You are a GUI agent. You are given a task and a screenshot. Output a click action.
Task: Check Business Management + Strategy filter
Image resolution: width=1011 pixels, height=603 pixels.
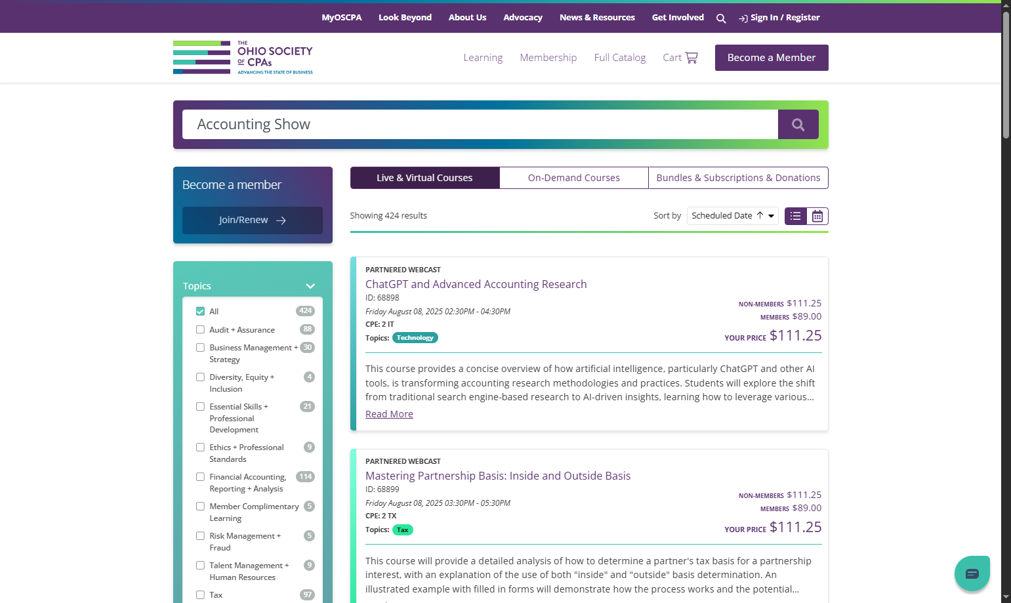click(x=200, y=347)
